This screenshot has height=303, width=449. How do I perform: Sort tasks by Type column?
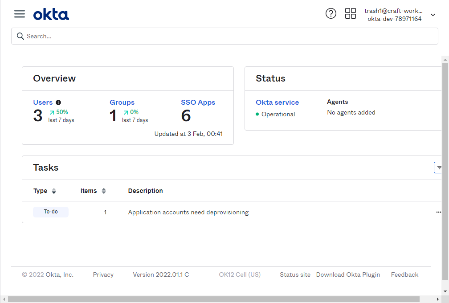pyautogui.click(x=45, y=191)
